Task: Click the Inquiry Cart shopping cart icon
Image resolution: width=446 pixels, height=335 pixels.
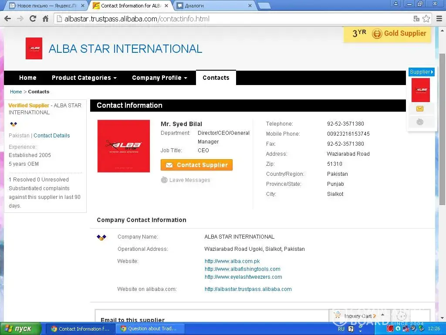Action: click(338, 315)
